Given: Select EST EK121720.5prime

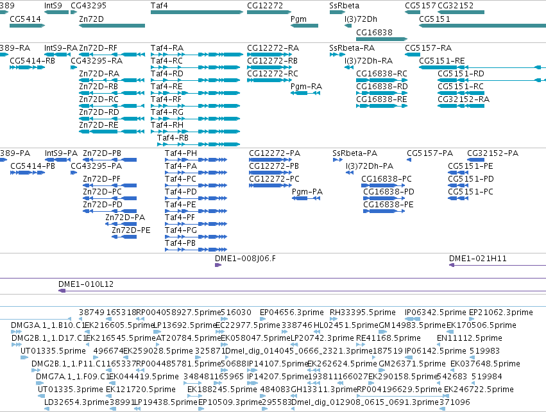Looking at the screenshot, I should [x=141, y=390].
